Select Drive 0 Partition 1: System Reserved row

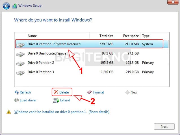click(x=92, y=44)
